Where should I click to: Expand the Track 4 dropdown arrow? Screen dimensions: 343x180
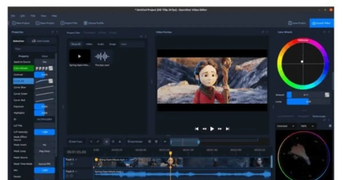point(76,171)
